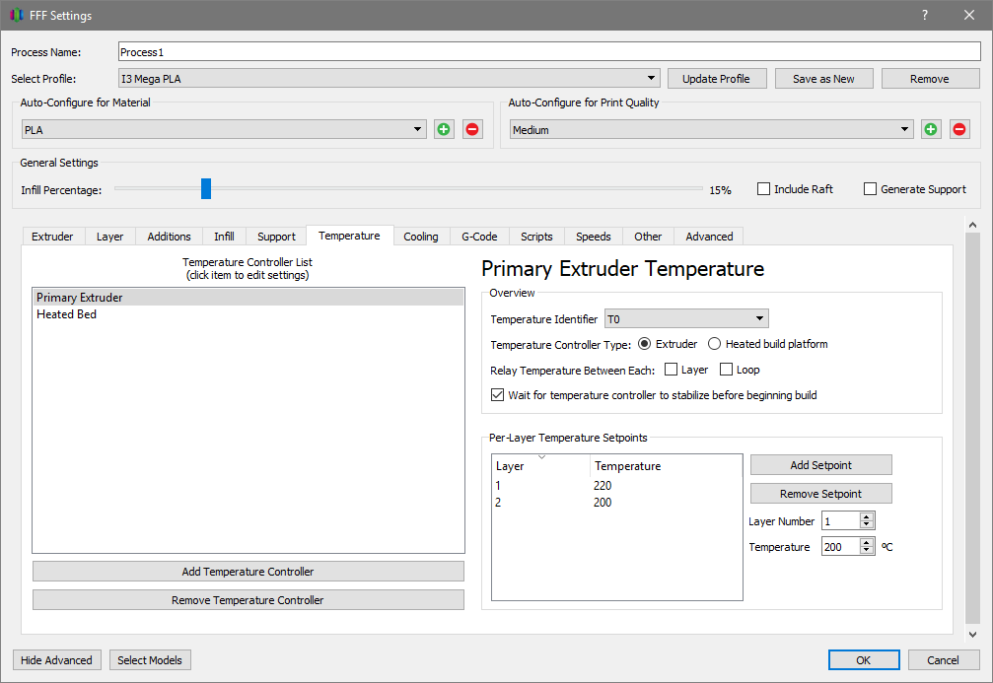The width and height of the screenshot is (993, 683).
Task: Switch to the Extruder tab
Action: 52,237
